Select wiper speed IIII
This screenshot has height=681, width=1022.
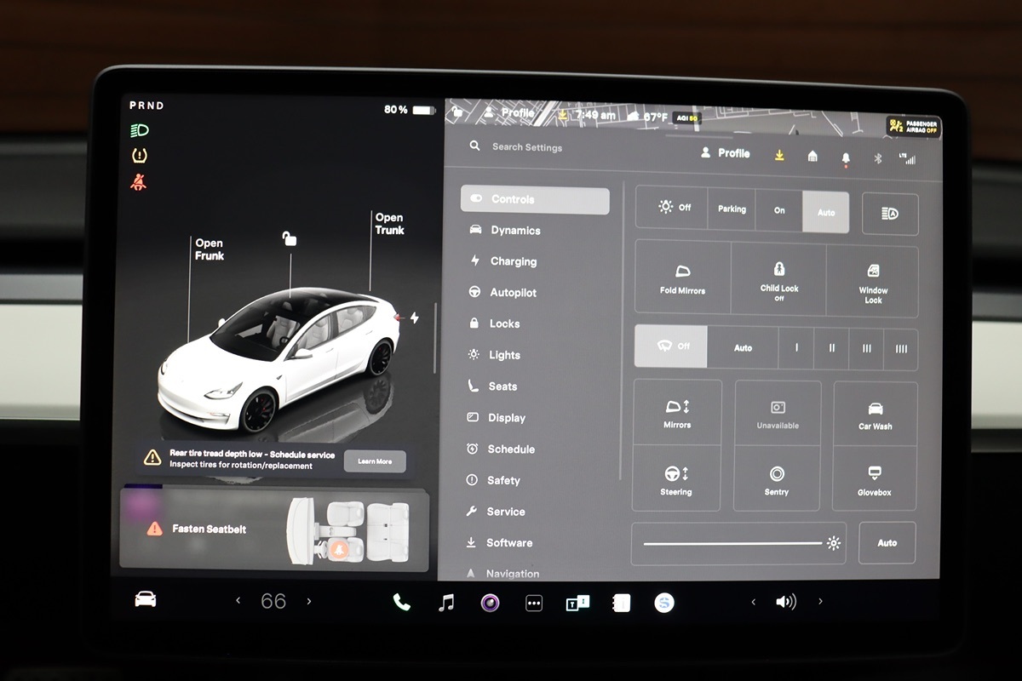coord(901,350)
